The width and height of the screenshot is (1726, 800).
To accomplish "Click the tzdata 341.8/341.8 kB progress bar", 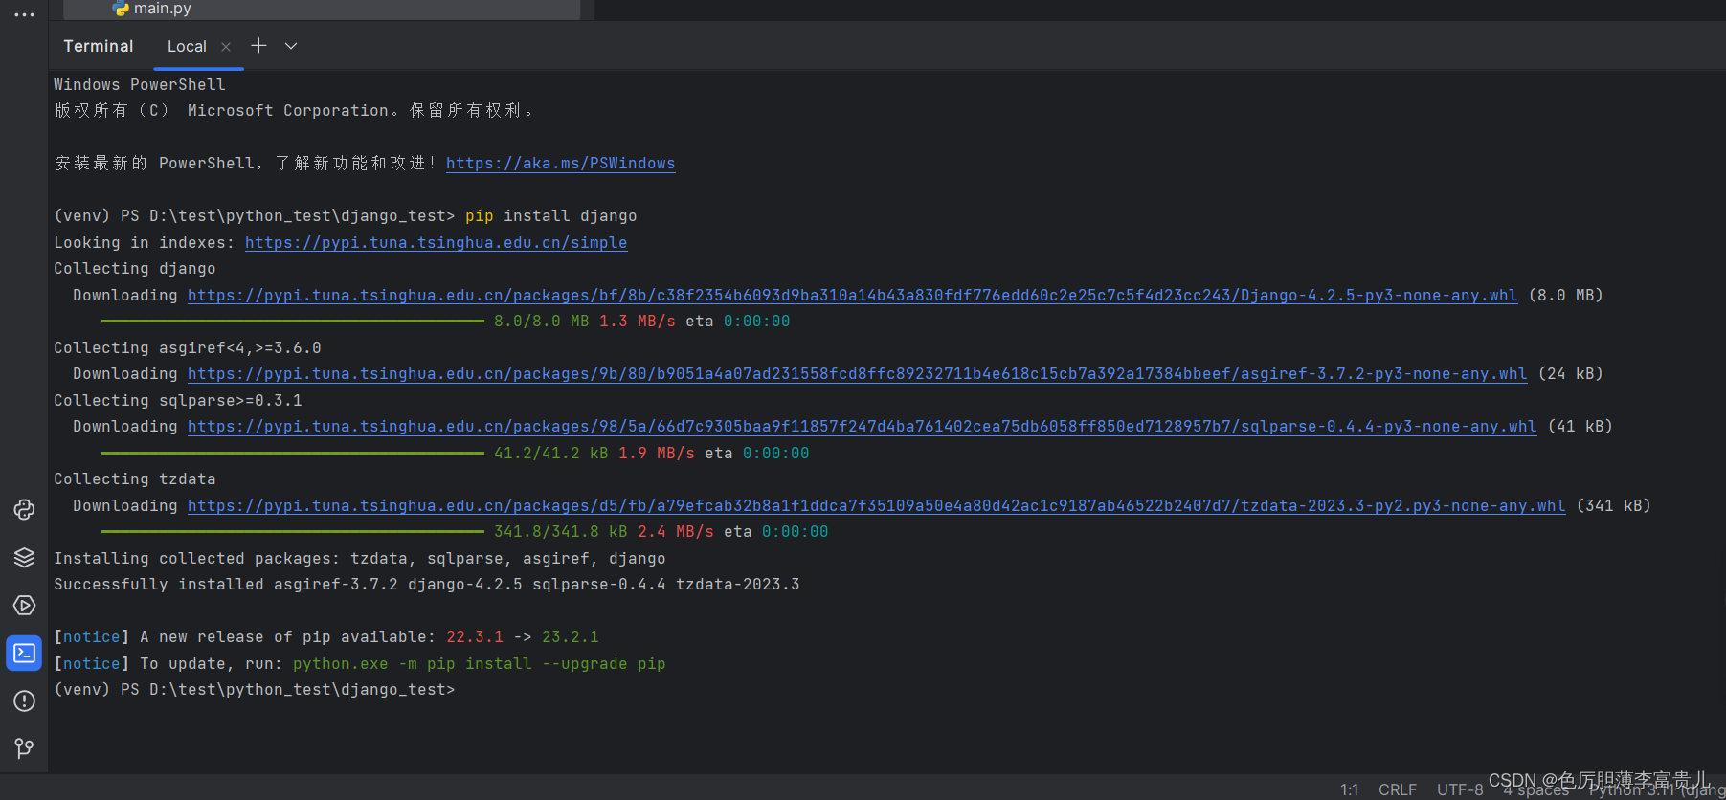I will (293, 532).
